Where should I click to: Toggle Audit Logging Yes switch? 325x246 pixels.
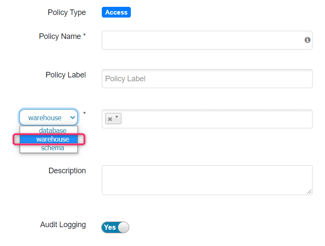(x=115, y=227)
